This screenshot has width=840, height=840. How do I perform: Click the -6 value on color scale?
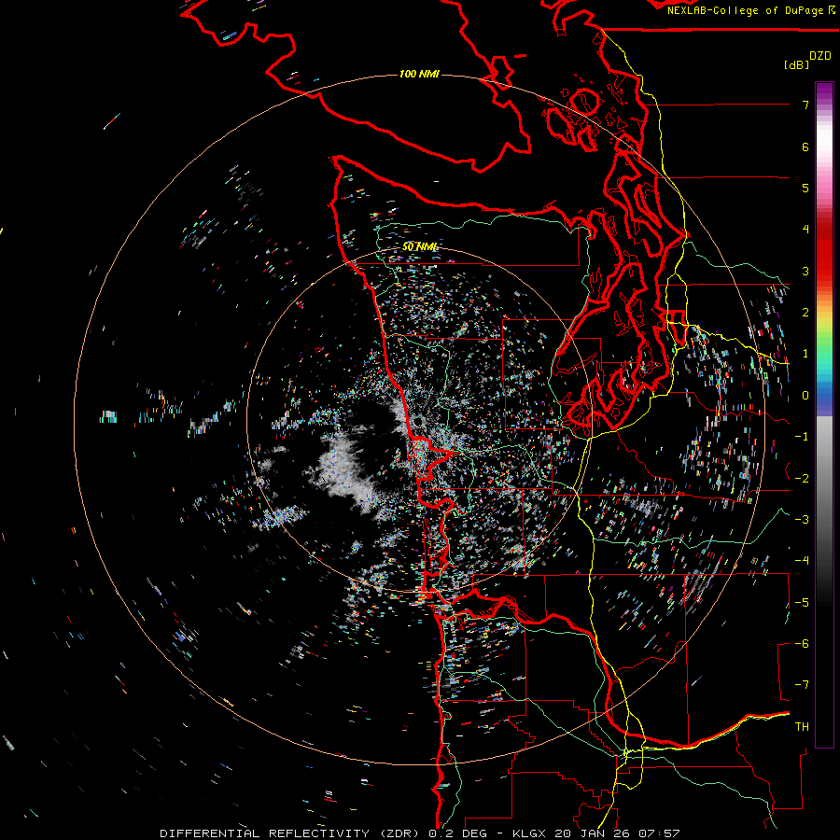802,644
